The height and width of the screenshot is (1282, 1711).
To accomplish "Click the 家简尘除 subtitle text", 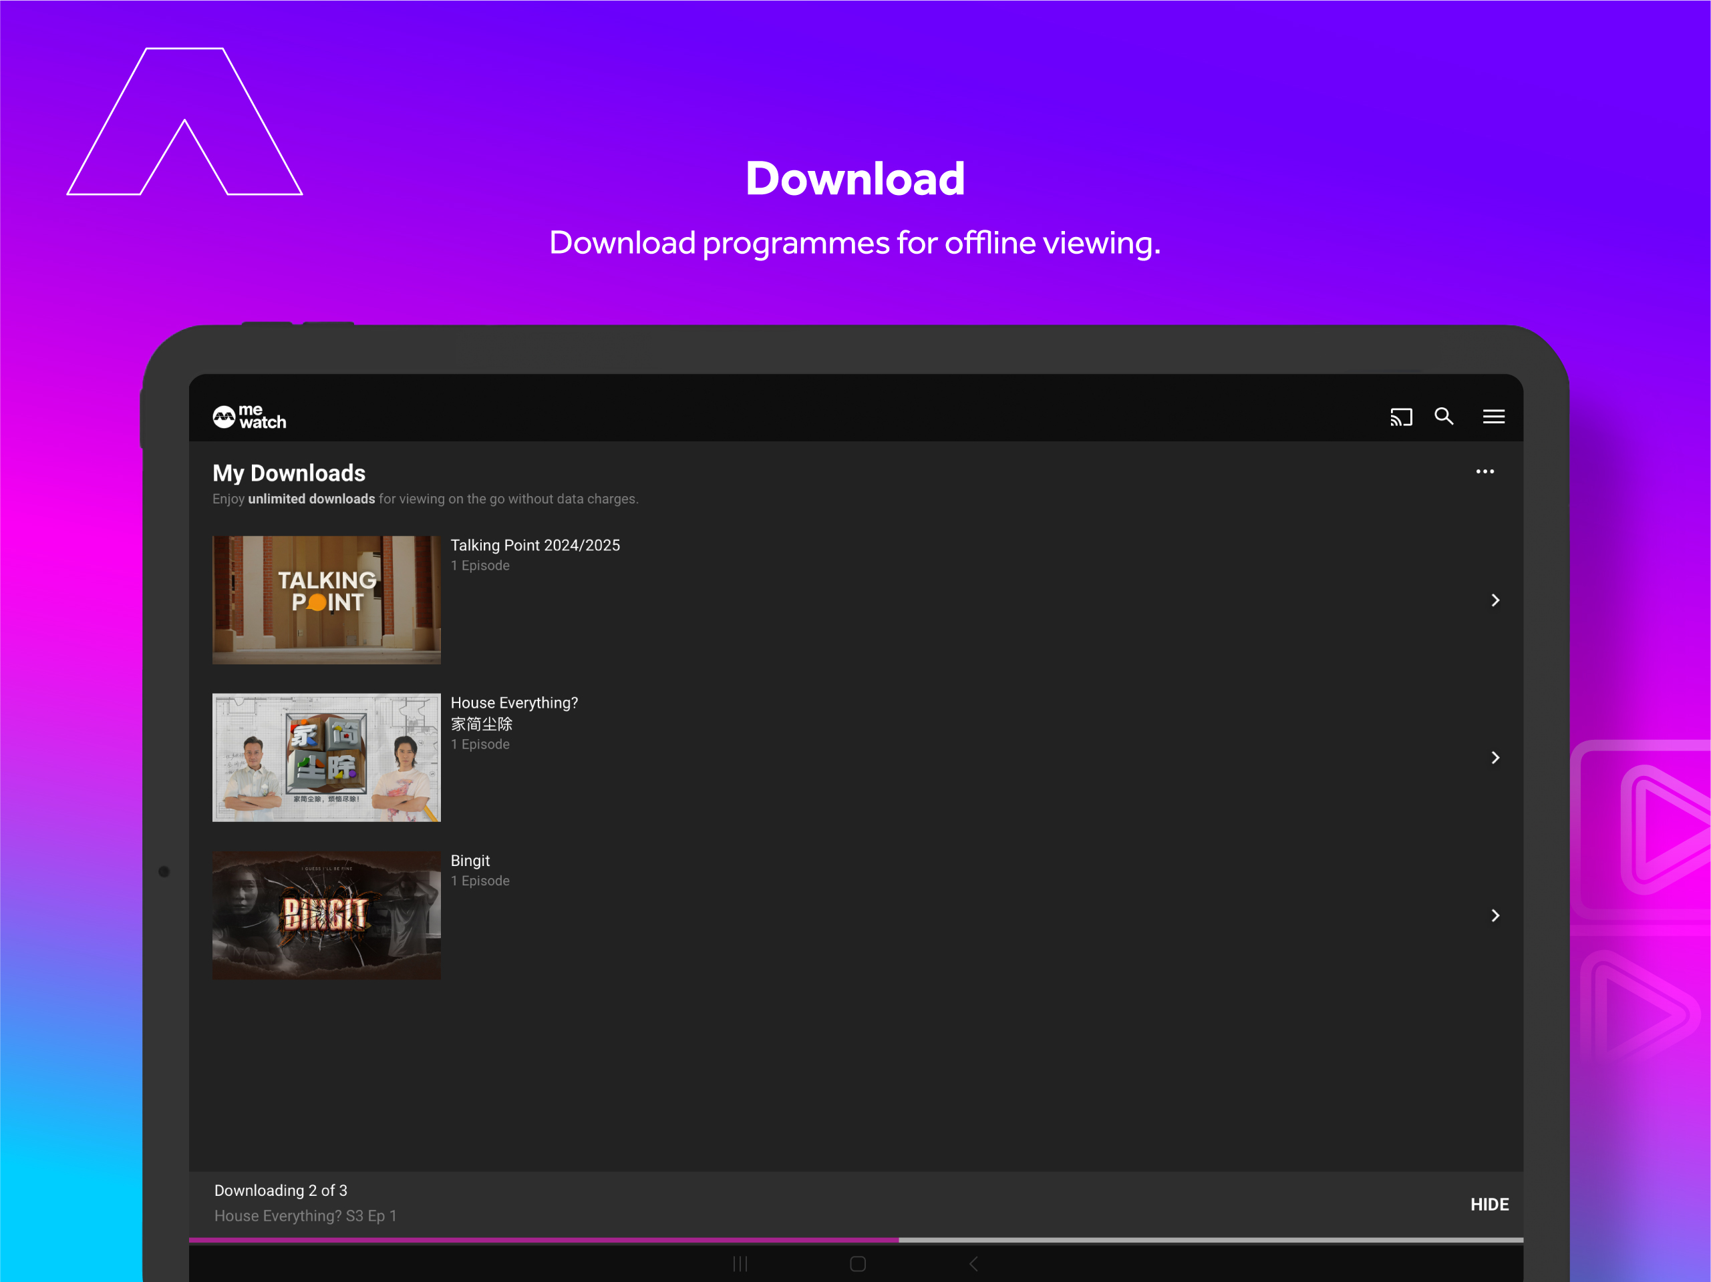I will (x=482, y=724).
